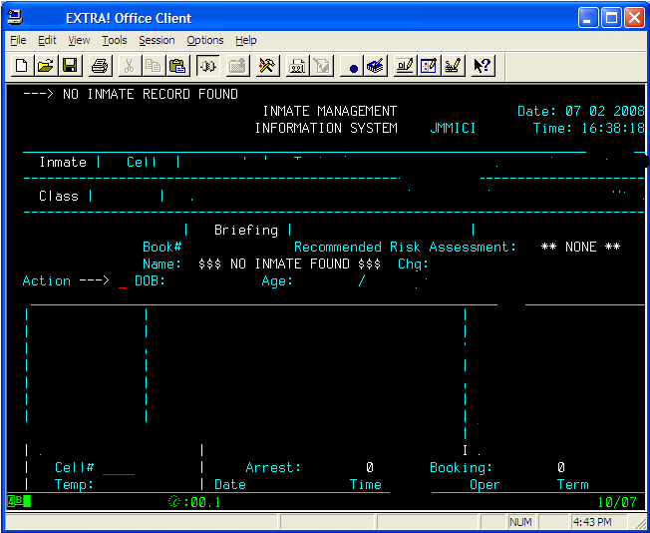Click the New session icon
Screen dimensions: 650x533
pos(22,66)
